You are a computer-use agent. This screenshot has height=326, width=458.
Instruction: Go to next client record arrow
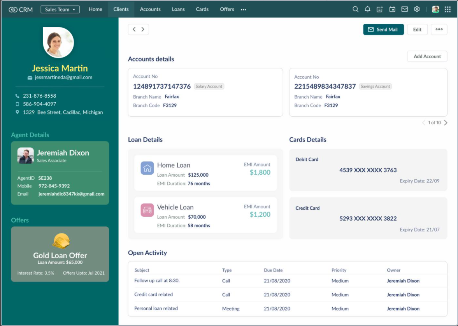143,30
